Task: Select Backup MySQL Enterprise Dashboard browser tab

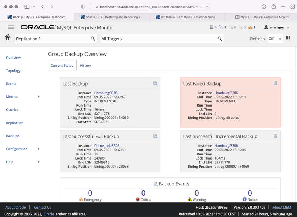Action: tap(37, 17)
